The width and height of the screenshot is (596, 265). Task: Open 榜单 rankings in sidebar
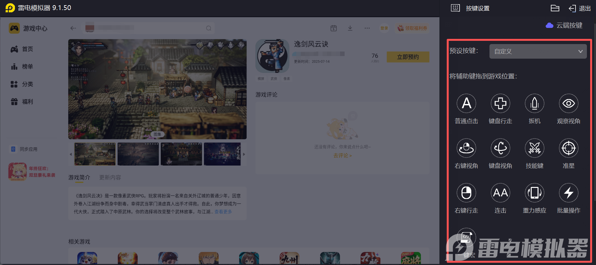[22, 66]
